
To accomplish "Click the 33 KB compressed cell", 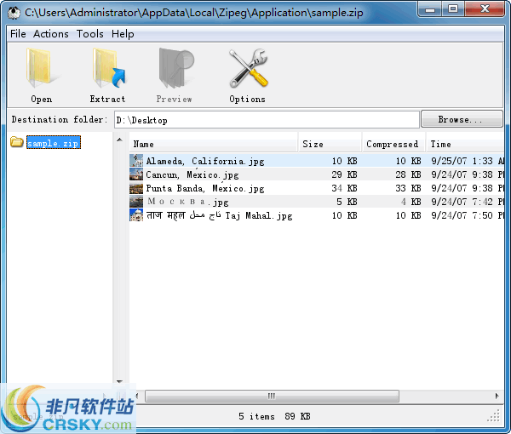I will (408, 188).
